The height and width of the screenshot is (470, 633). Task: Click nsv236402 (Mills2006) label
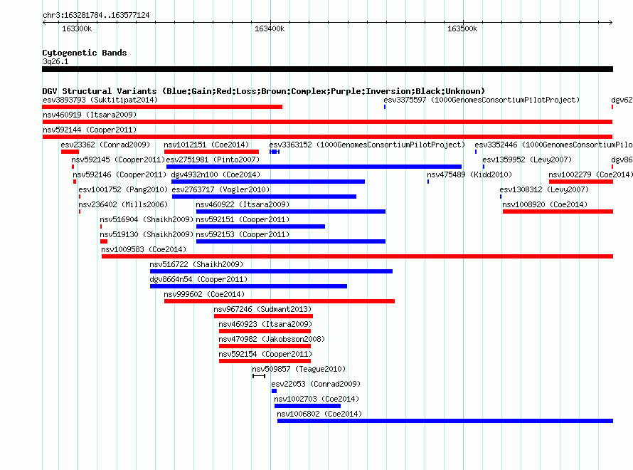(123, 204)
